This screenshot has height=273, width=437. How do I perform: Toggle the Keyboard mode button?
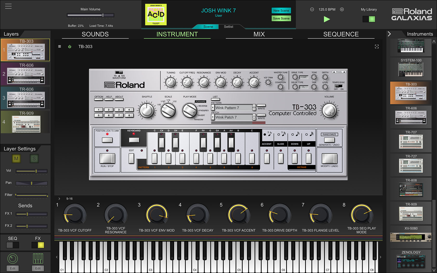[x=134, y=140]
